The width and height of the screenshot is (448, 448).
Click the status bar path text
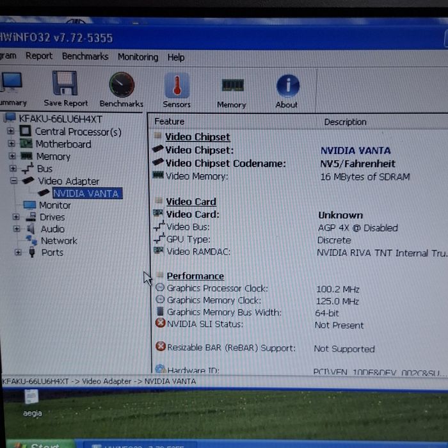(99, 381)
